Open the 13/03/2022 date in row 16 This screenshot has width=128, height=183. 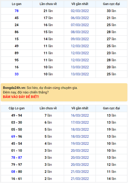(80, 67)
